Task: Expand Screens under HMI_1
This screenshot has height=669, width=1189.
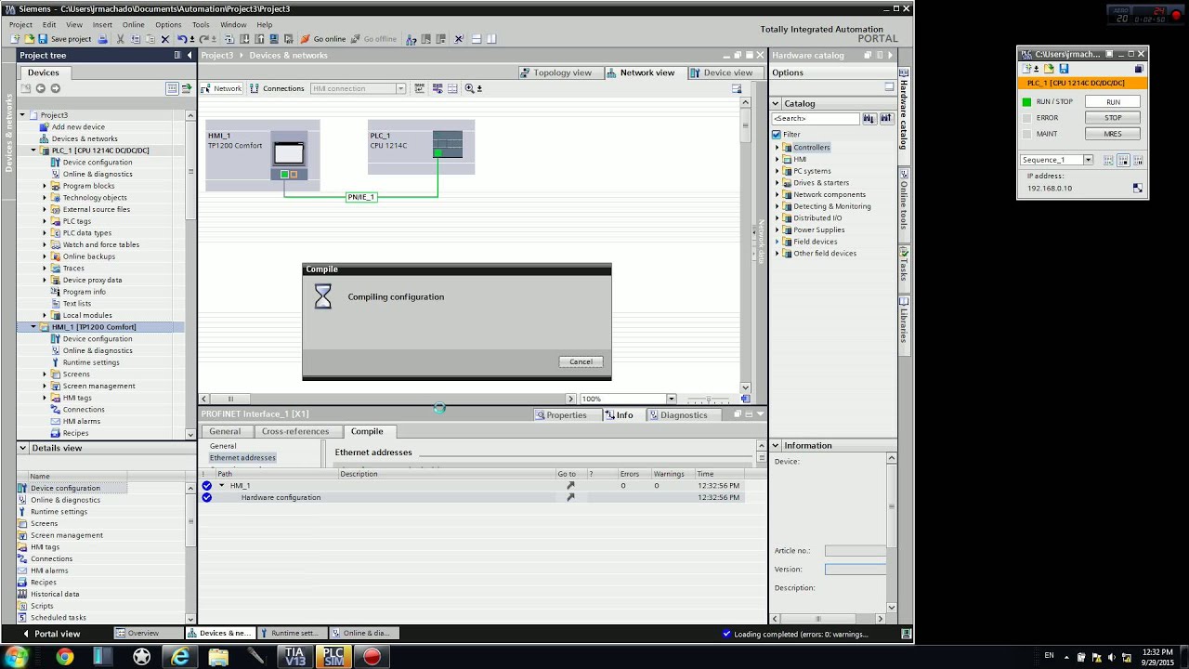Action: pyautogui.click(x=45, y=374)
